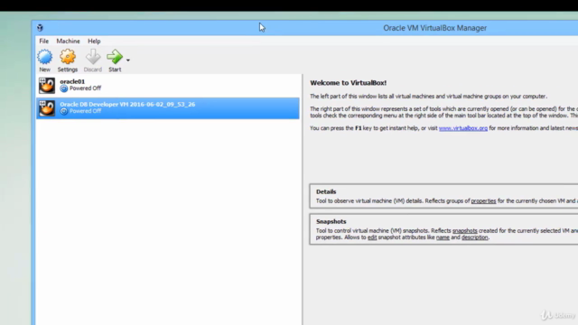The image size is (578, 325).
Task: Open the Machine menu
Action: point(68,41)
